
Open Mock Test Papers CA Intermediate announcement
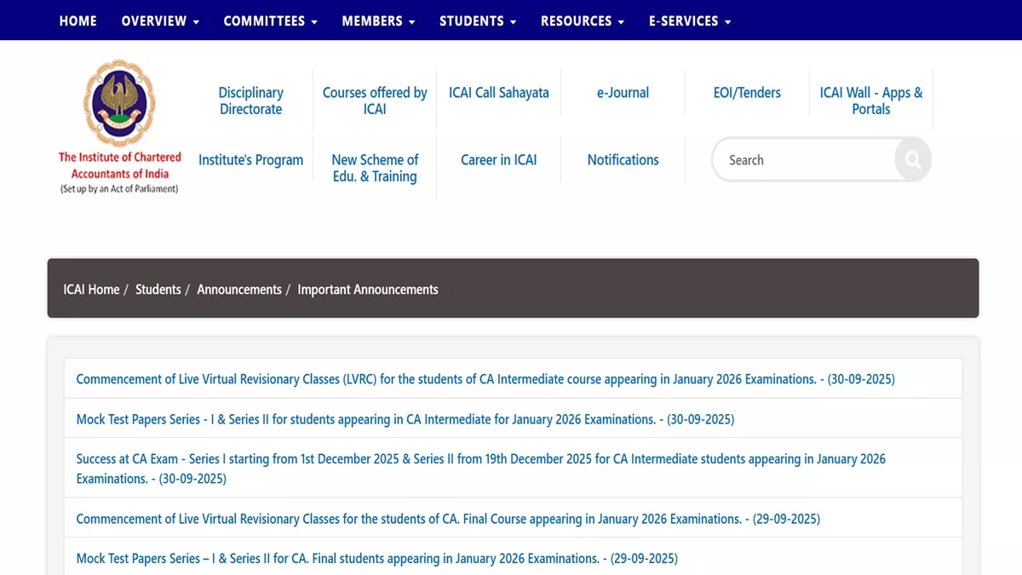coord(405,419)
